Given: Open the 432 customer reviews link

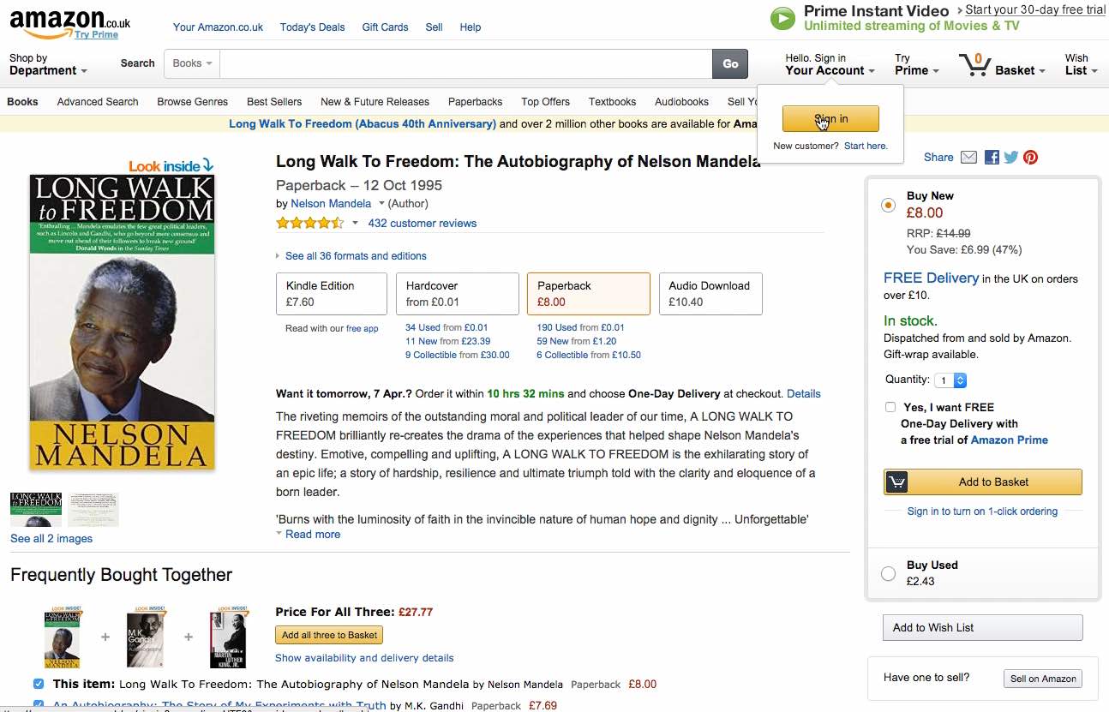Looking at the screenshot, I should coord(423,224).
